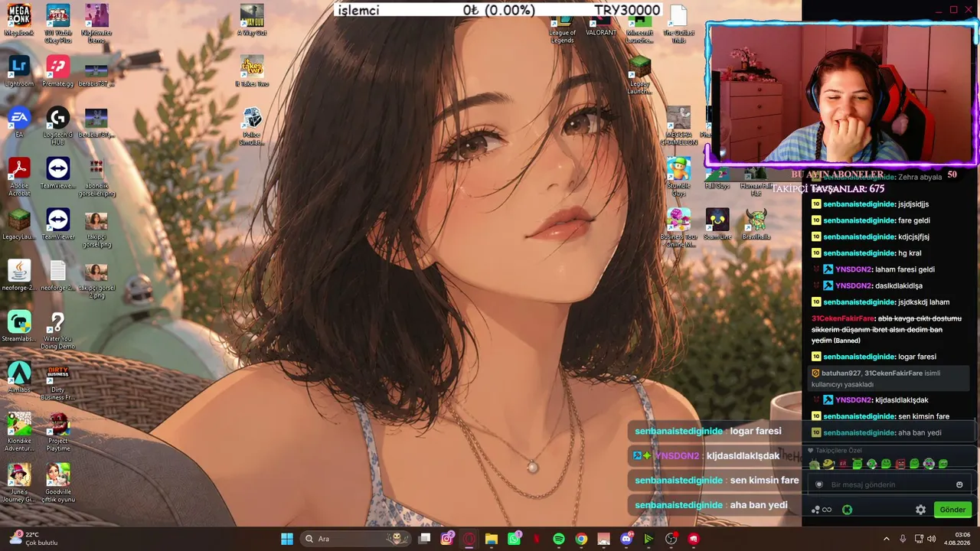Open Stumble Guys desktop shortcut
The height and width of the screenshot is (551, 980).
678,177
